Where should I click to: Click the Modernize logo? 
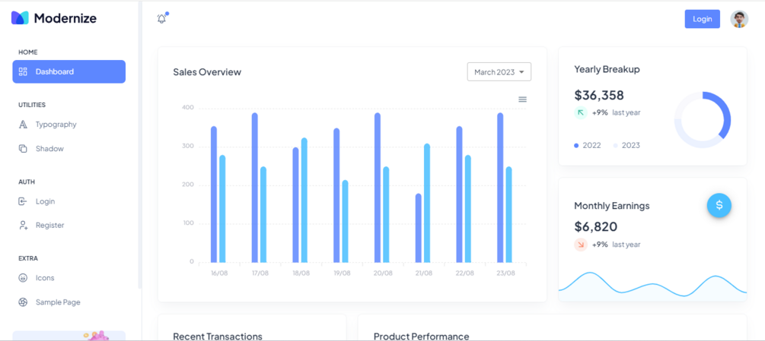coord(54,18)
